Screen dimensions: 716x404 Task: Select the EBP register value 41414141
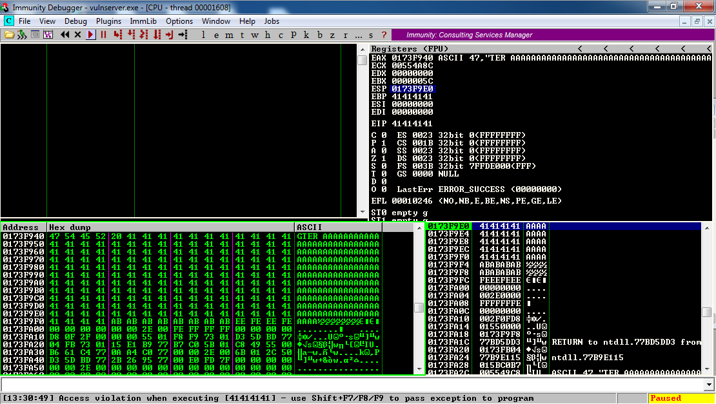tap(412, 97)
